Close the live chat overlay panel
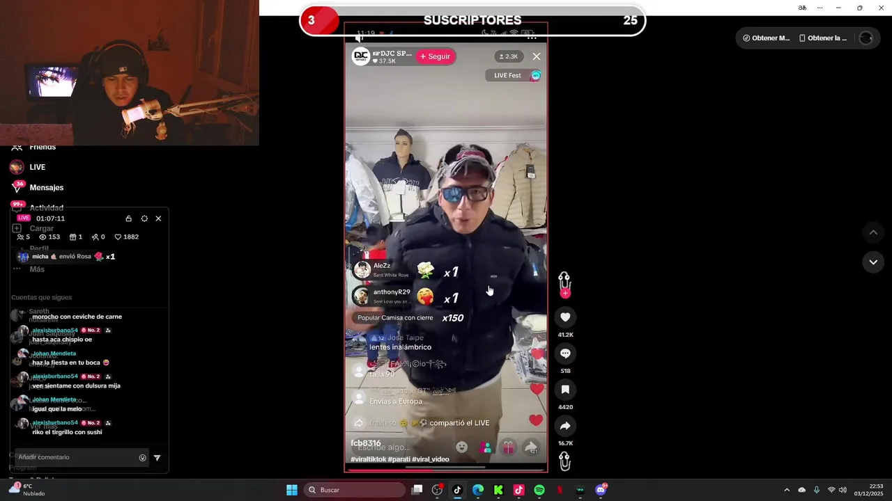This screenshot has width=892, height=501. (158, 218)
